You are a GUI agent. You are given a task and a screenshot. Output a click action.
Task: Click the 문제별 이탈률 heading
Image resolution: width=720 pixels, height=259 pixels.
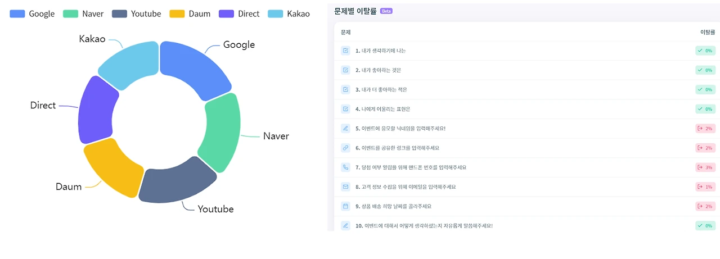point(355,11)
